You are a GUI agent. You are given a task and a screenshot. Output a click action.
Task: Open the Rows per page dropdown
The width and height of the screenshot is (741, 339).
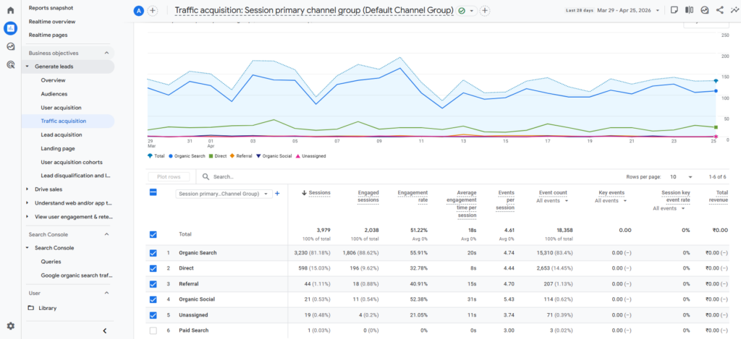click(679, 176)
